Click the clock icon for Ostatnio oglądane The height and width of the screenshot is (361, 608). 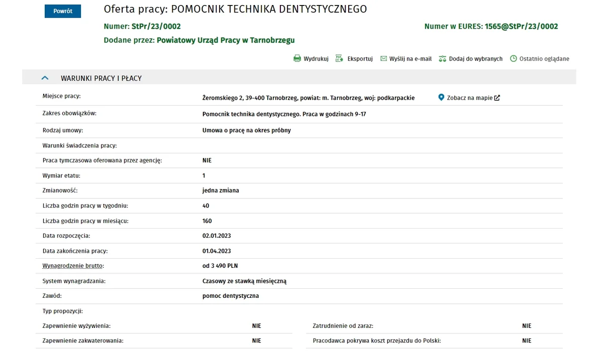click(514, 59)
